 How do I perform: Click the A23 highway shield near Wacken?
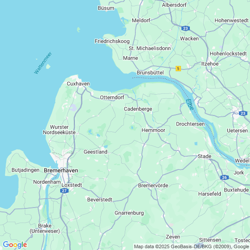tap(185, 28)
